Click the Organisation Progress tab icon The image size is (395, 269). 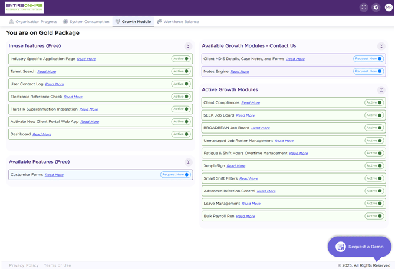(x=11, y=22)
